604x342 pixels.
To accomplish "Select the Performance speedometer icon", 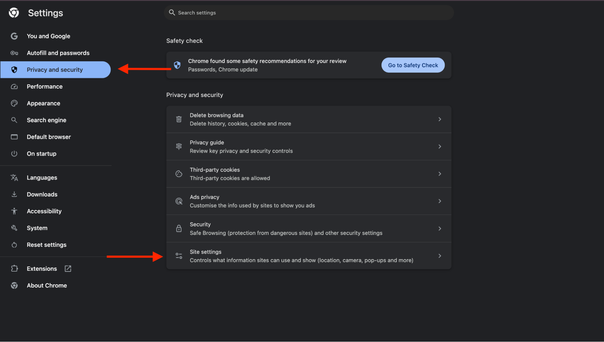I will 14,86.
